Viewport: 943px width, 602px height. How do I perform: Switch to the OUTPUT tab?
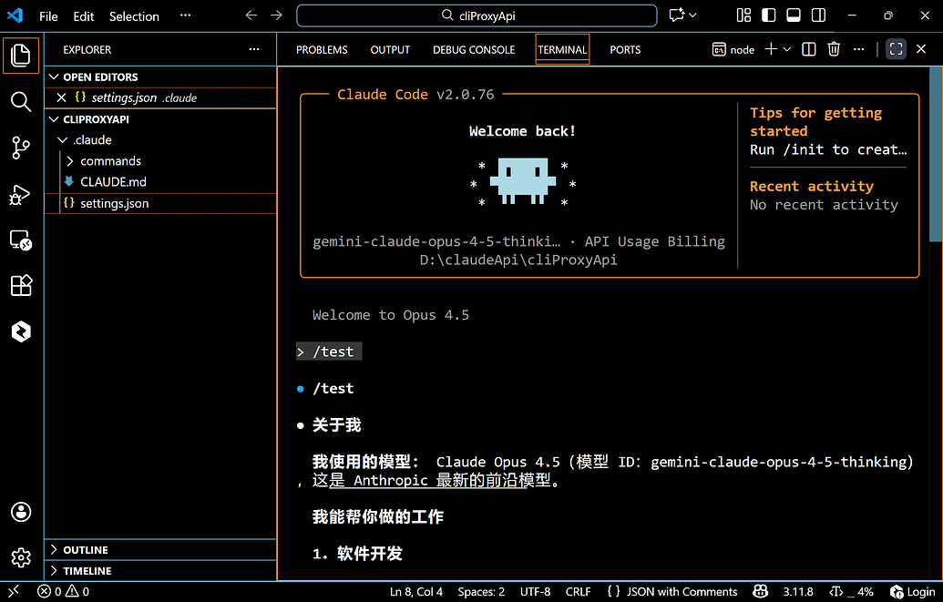[x=390, y=50]
